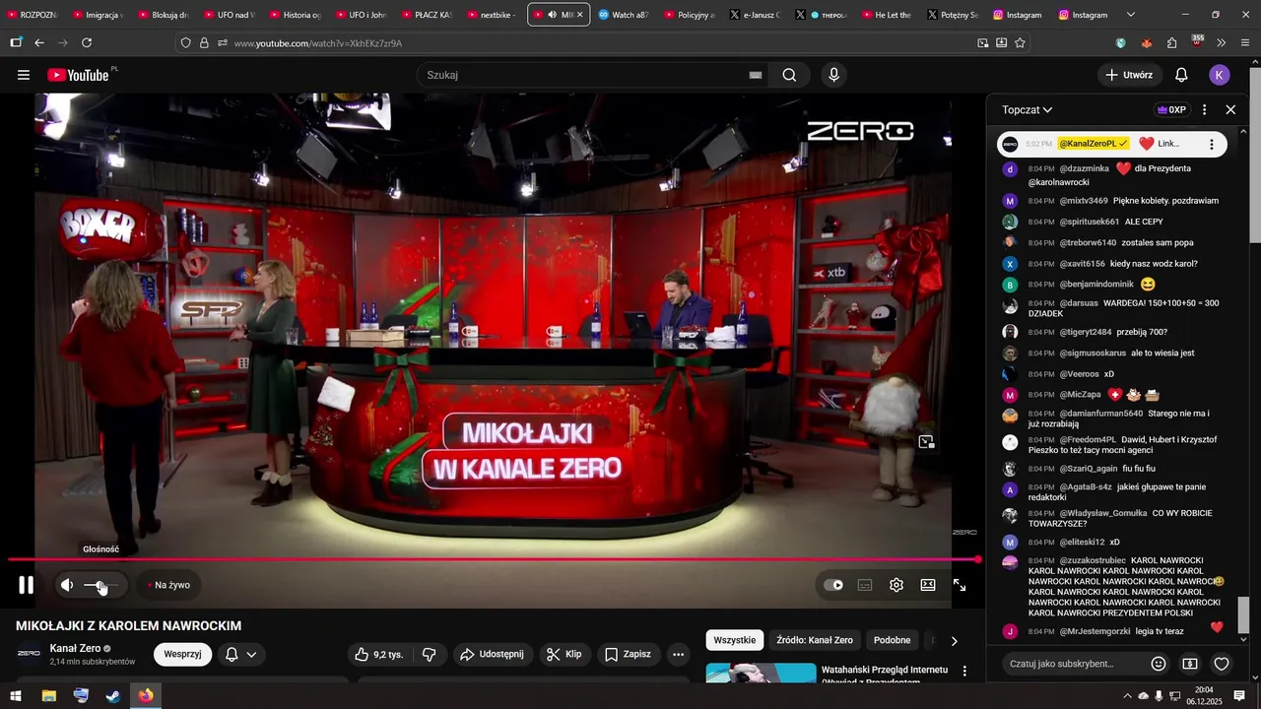1261x709 pixels.
Task: Click the search magnifier button
Action: click(x=789, y=75)
